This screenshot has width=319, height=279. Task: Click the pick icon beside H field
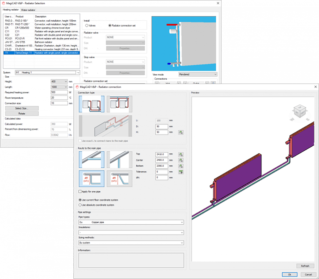(x=181, y=132)
